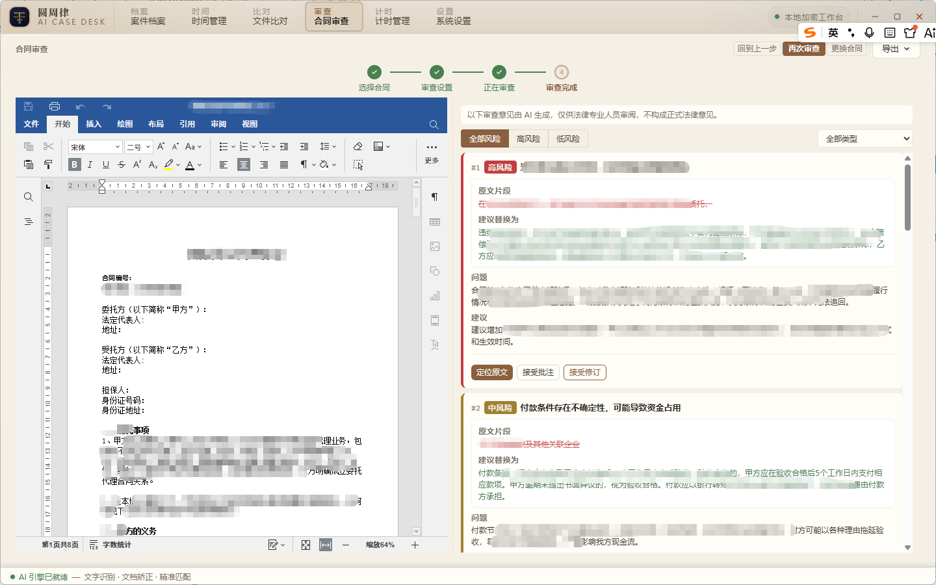Undo the last edit in the editor
The width and height of the screenshot is (936, 585).
pyautogui.click(x=81, y=106)
